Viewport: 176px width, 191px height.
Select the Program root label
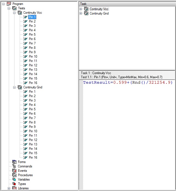18,4
